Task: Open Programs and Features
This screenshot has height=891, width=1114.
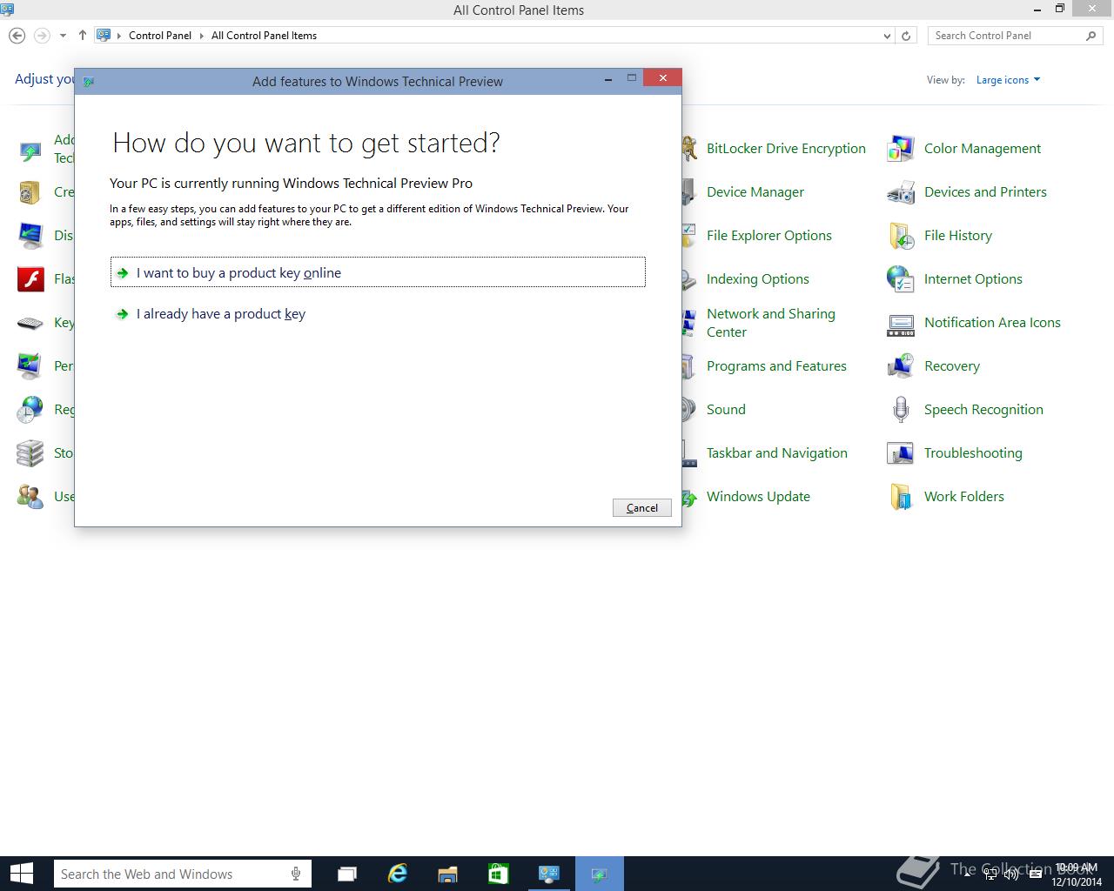Action: [776, 366]
